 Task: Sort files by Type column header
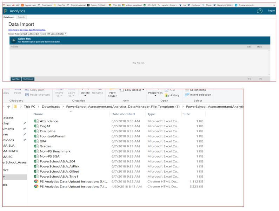(x=151, y=114)
